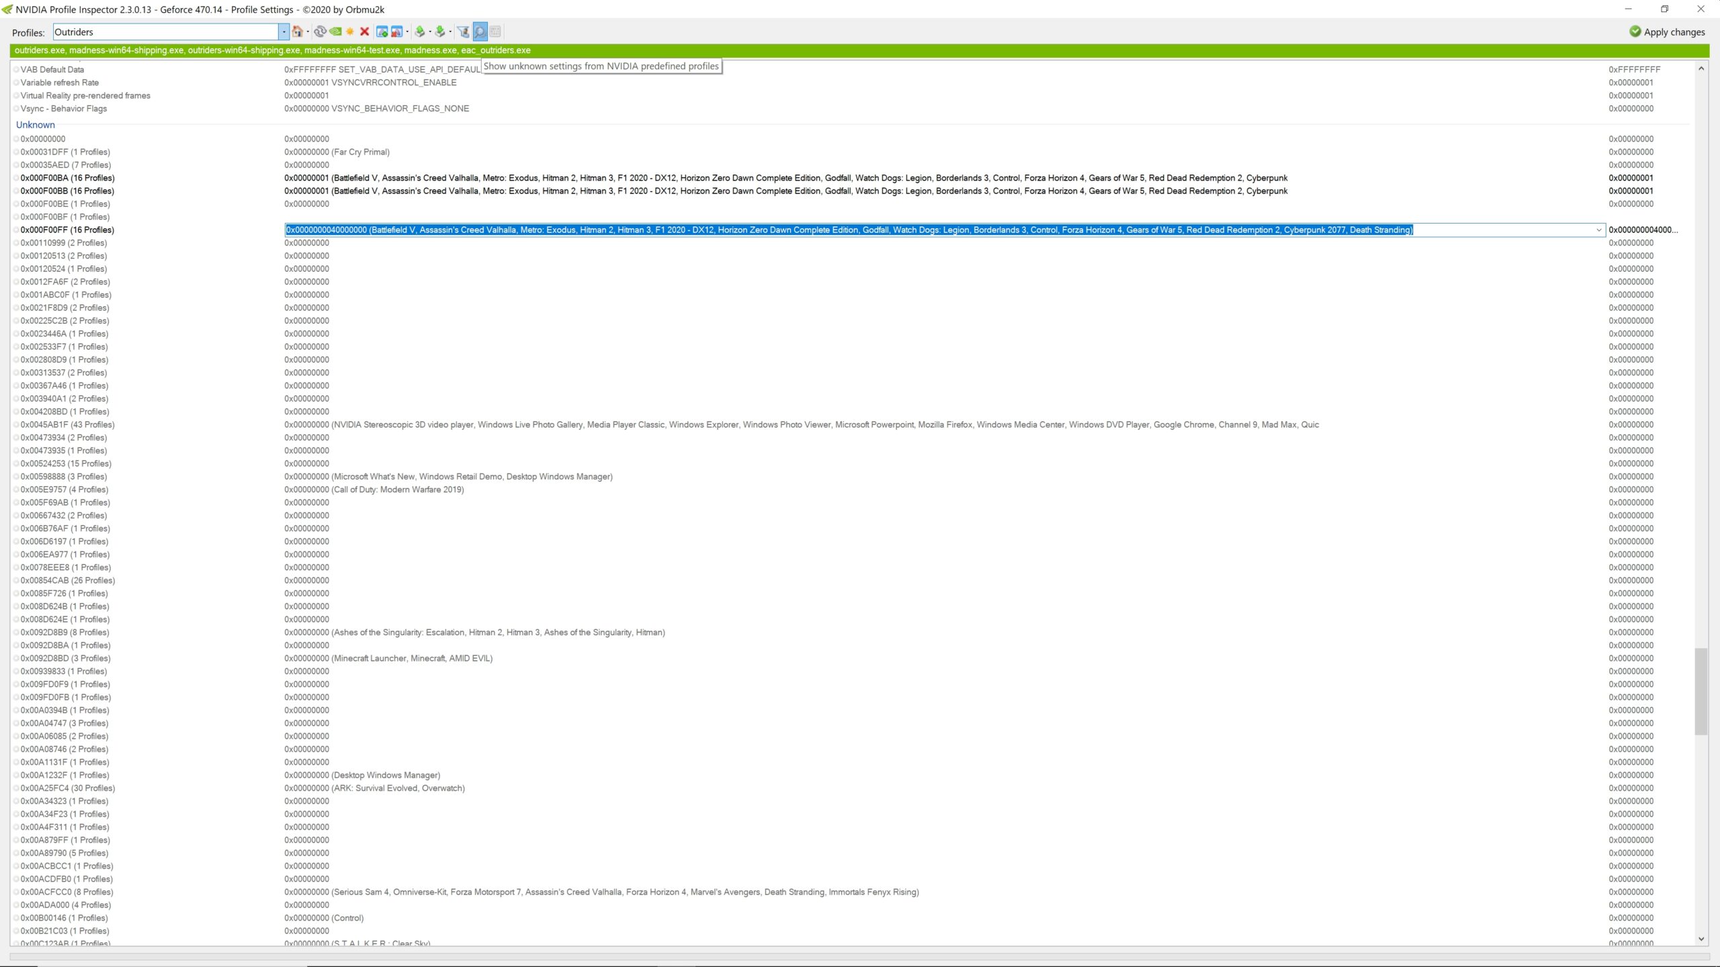
Task: Open the dropdown arrow beside home icon
Action: [308, 32]
